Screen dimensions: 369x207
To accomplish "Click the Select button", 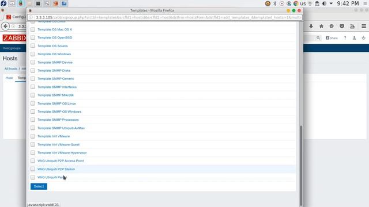I will coord(39,186).
